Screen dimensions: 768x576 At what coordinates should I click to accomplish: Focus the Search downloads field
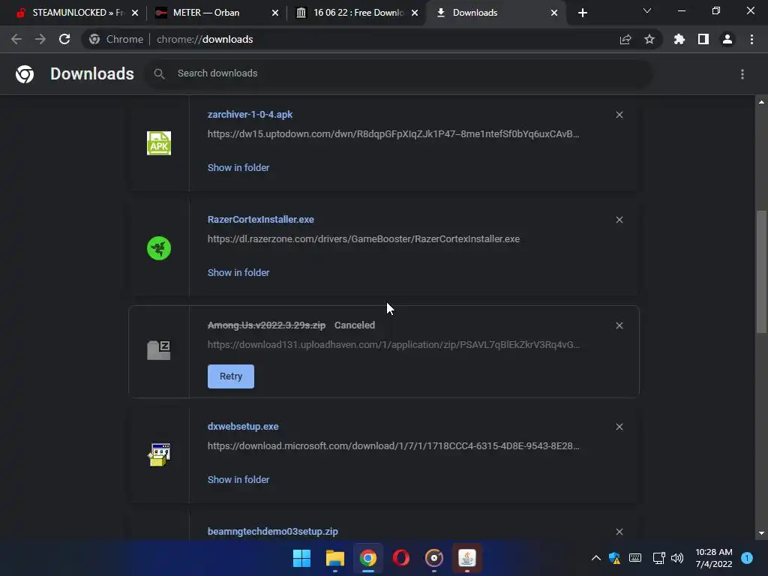pyautogui.click(x=398, y=73)
